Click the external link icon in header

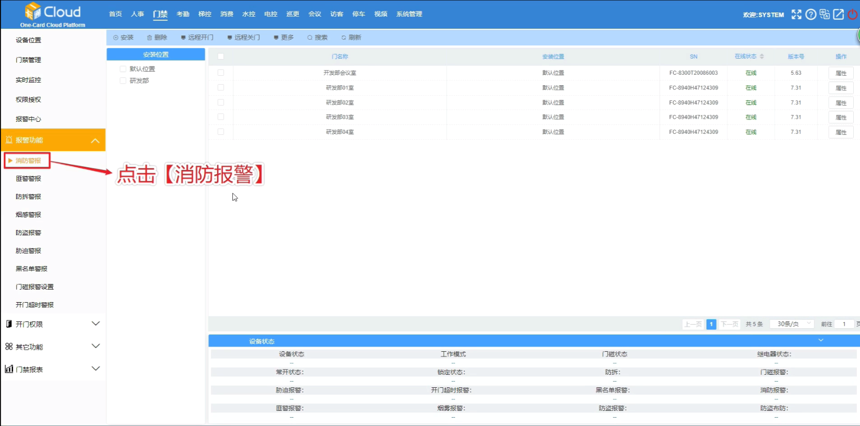[839, 15]
